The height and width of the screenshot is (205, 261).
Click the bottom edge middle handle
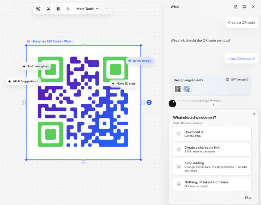(x=84, y=160)
